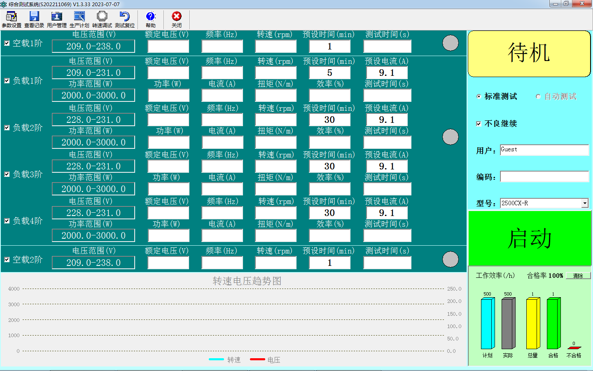
Task: Click the 用户 field showing Guest
Action: [x=544, y=150]
